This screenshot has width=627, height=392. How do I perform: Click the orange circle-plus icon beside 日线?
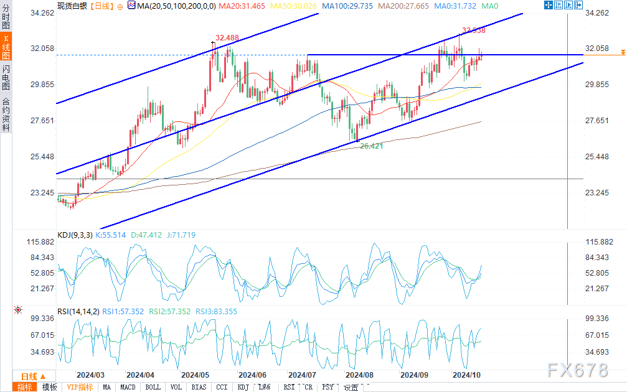pos(120,6)
